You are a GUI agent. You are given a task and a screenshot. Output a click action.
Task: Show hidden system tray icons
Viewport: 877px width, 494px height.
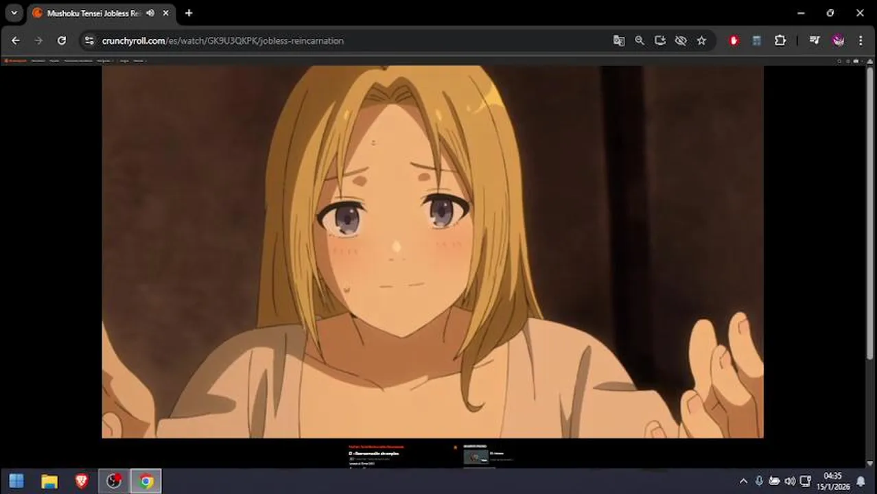(x=743, y=481)
